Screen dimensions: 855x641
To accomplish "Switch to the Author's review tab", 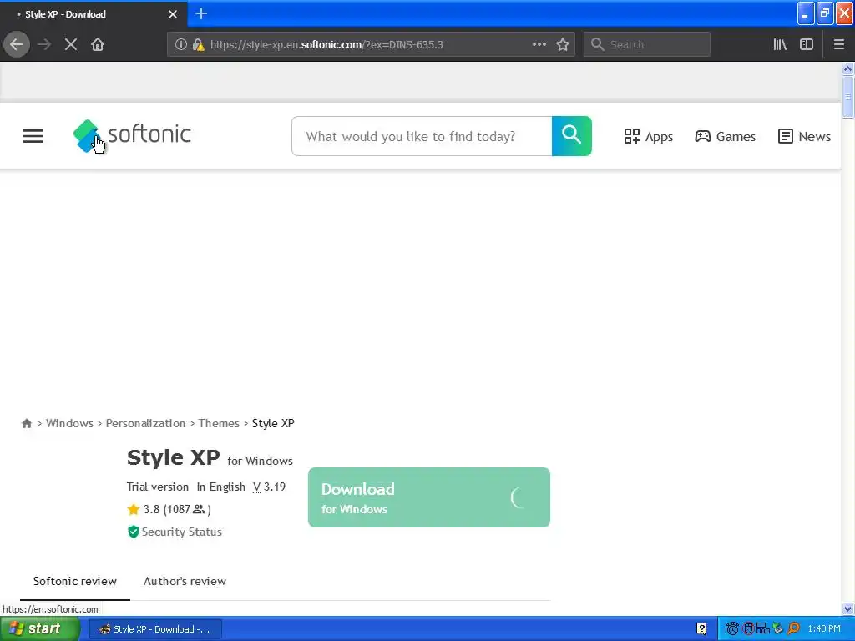I will [185, 581].
